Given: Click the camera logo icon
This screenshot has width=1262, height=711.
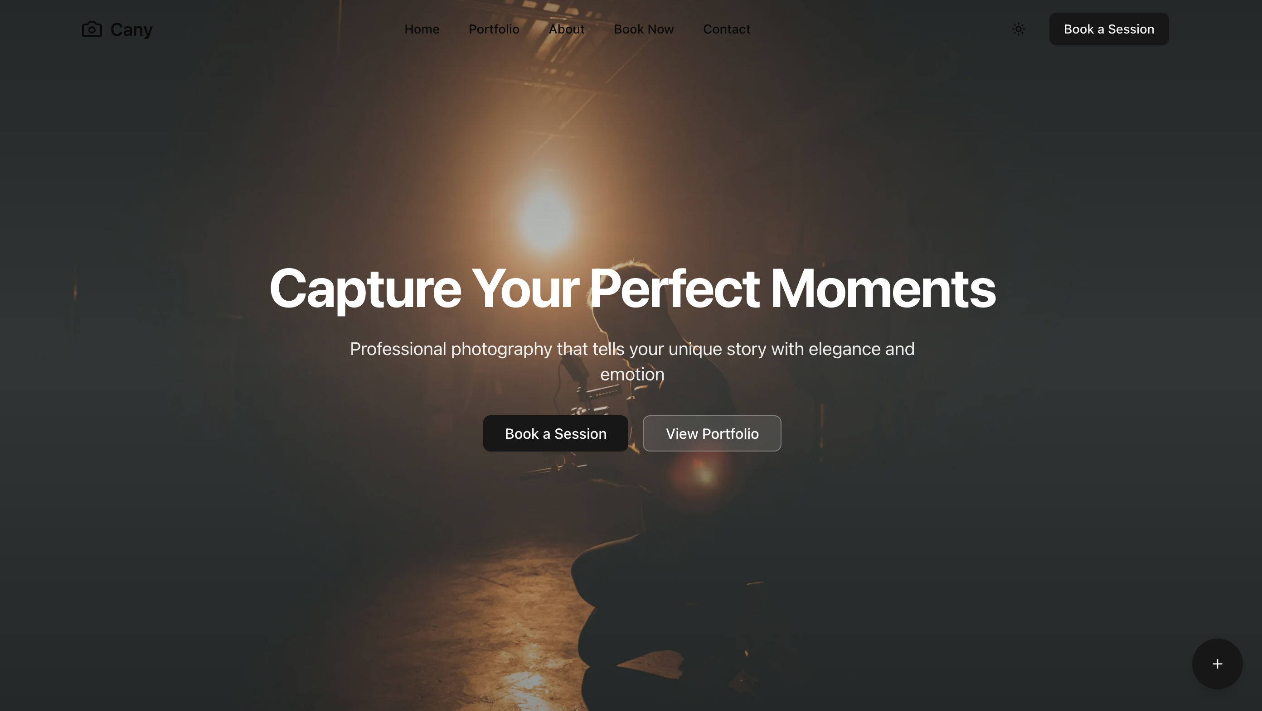Looking at the screenshot, I should pos(92,29).
